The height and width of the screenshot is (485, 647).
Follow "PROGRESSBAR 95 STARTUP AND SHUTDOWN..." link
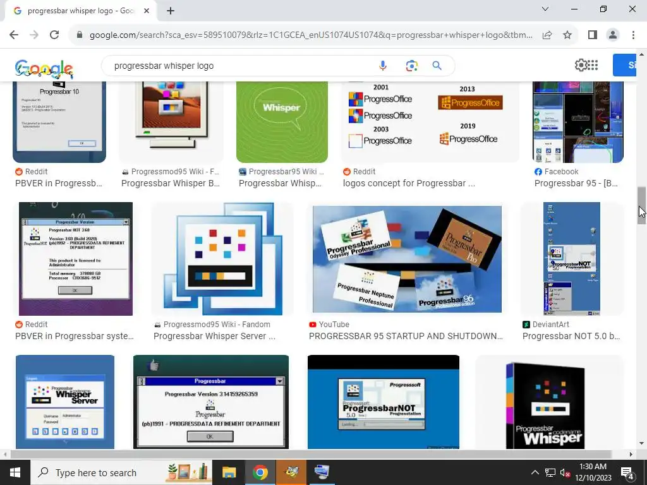pos(406,336)
